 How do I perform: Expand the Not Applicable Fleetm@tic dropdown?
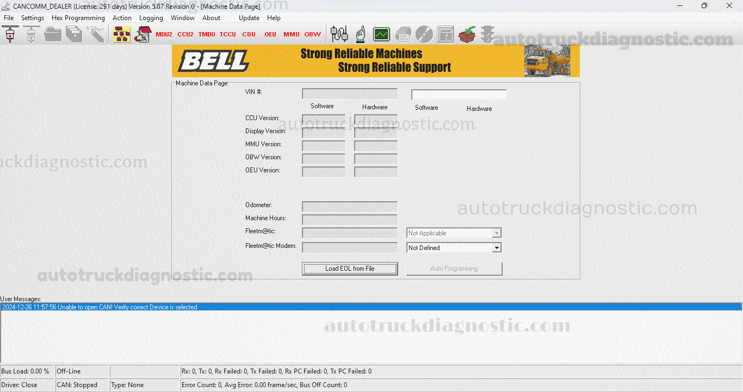496,233
